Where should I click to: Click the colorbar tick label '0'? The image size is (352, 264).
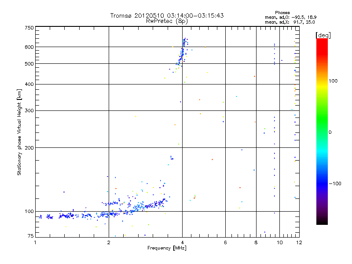pyautogui.click(x=330, y=132)
